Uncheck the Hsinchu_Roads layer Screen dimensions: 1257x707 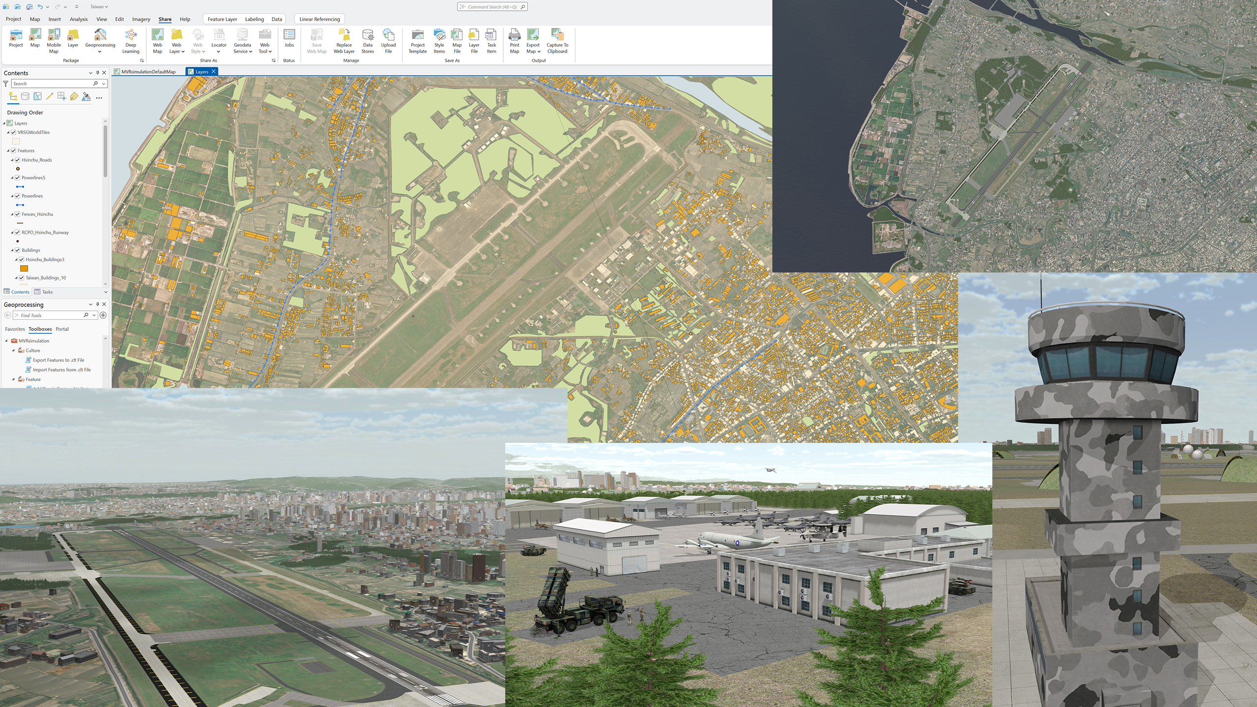pyautogui.click(x=18, y=160)
